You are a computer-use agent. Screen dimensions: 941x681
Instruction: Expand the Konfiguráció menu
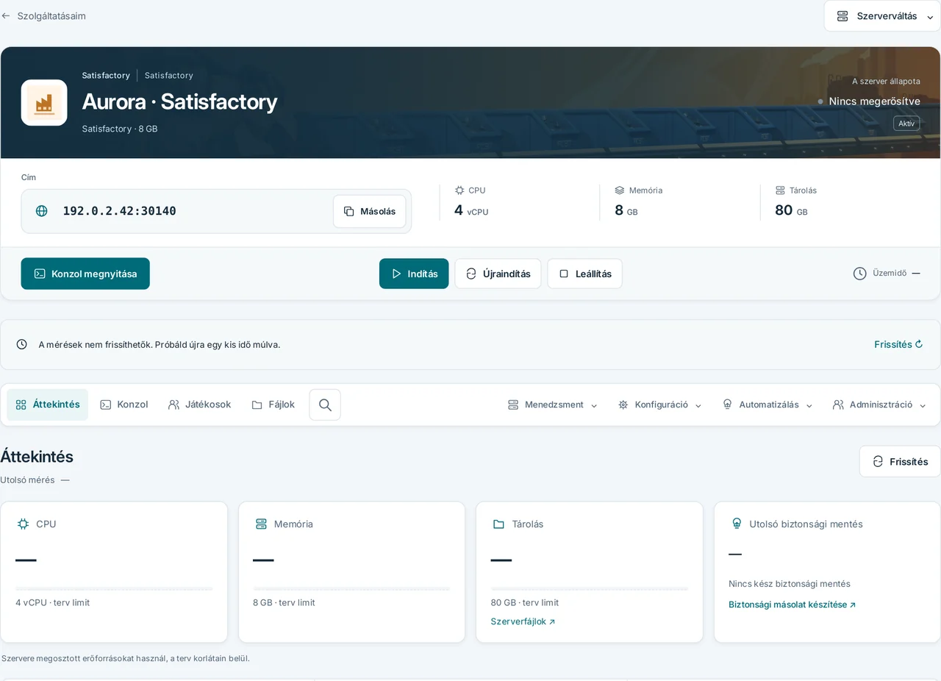660,404
